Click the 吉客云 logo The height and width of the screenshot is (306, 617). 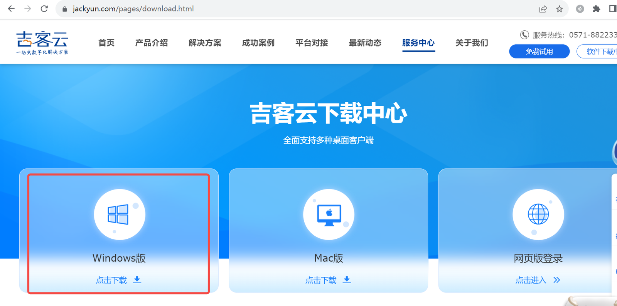click(42, 43)
